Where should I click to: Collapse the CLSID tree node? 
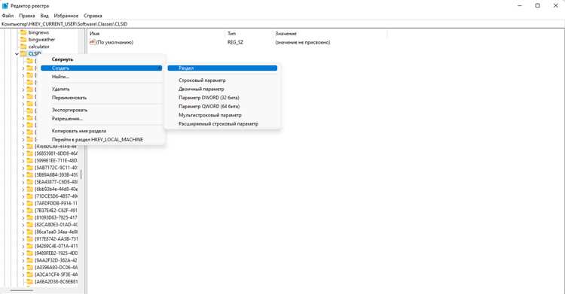[17, 54]
